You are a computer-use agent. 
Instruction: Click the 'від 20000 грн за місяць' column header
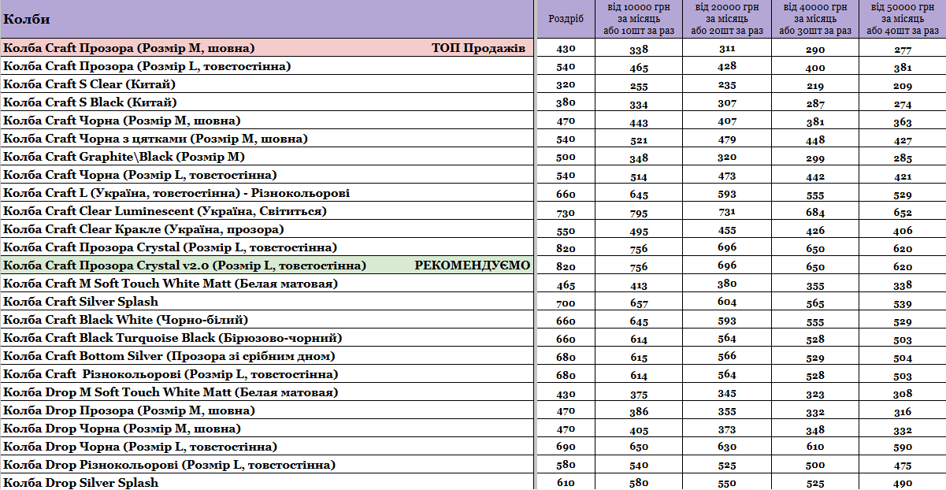727,19
